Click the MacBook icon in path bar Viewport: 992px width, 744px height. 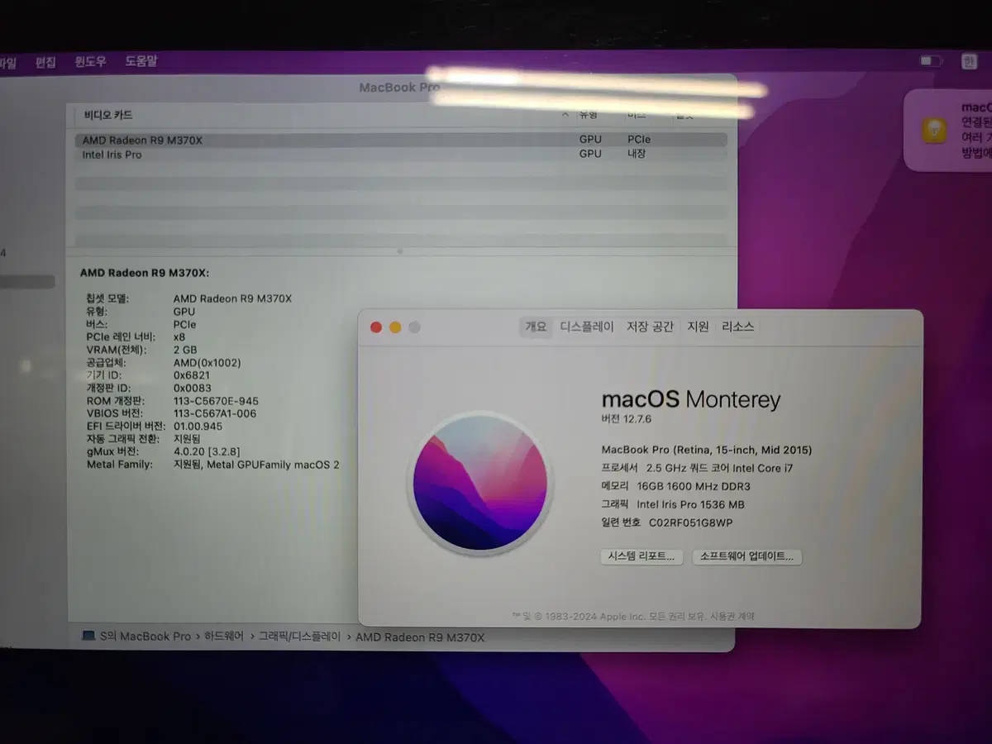pyautogui.click(x=88, y=637)
